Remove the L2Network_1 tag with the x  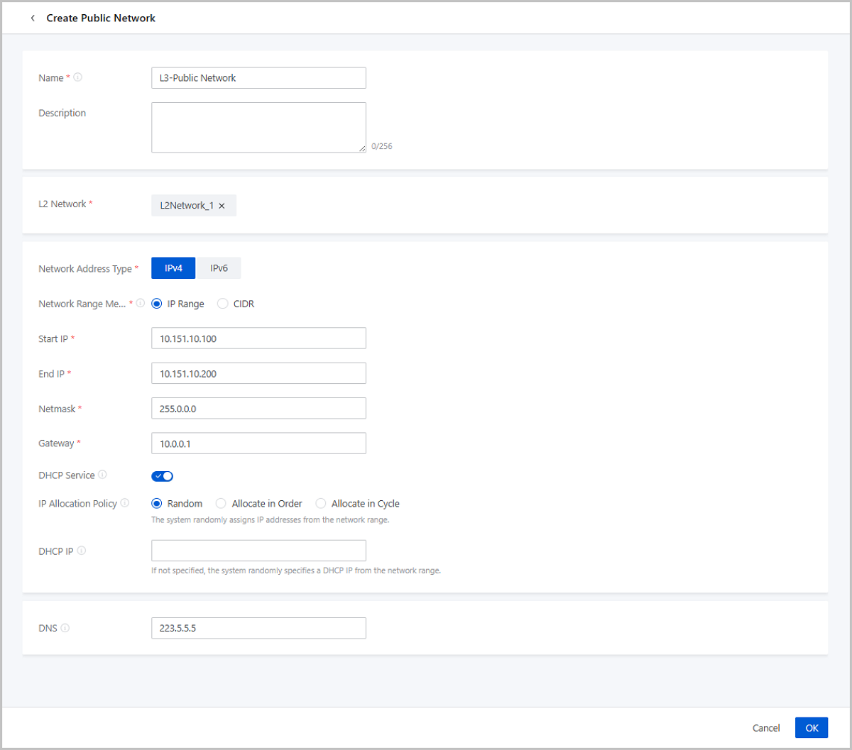point(222,206)
